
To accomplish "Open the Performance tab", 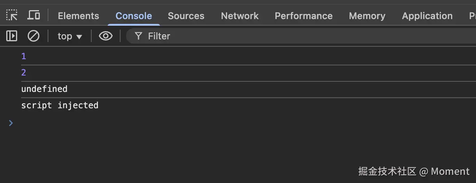I will tap(304, 16).
